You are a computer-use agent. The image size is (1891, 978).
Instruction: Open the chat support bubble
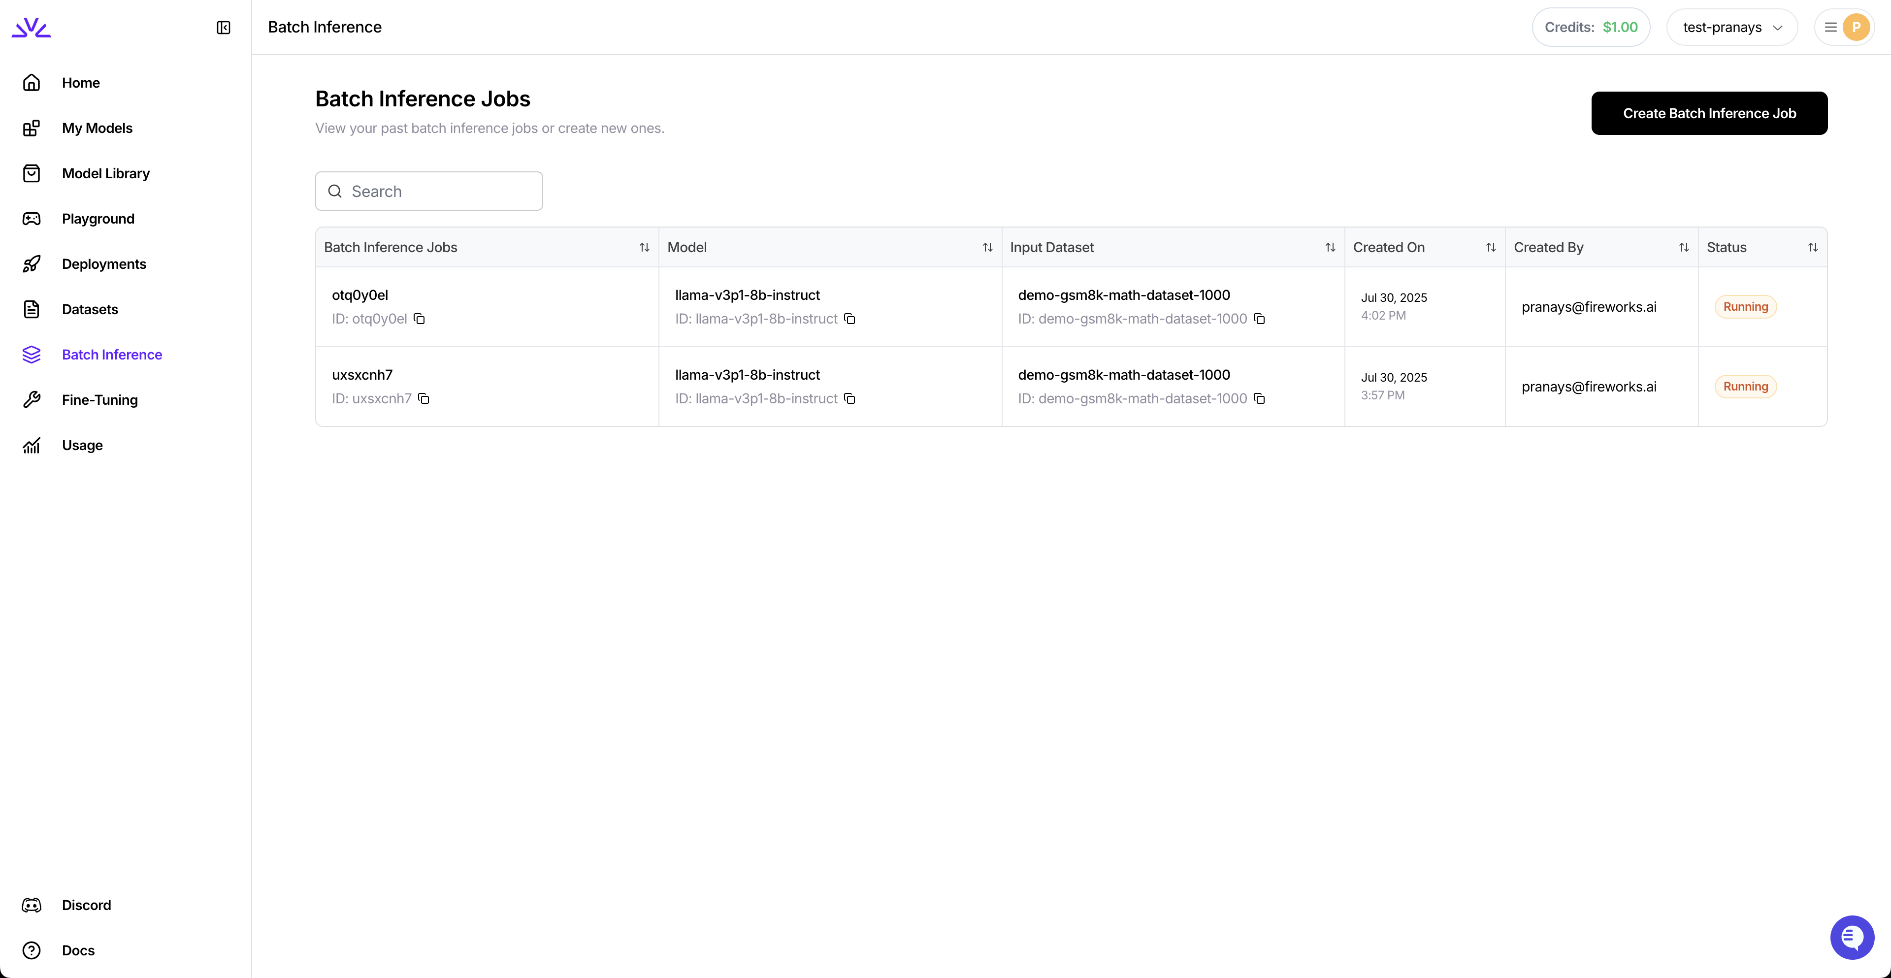coord(1852,937)
